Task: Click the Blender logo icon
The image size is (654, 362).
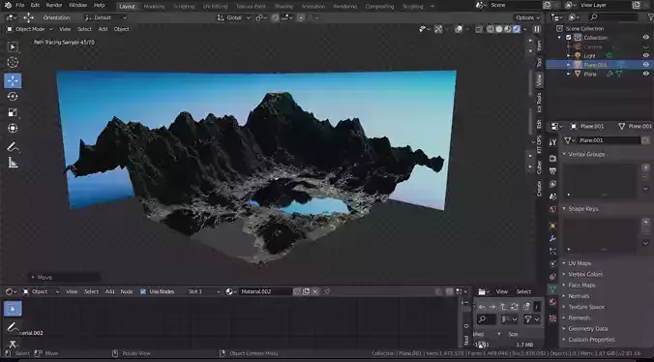Action: 8,6
